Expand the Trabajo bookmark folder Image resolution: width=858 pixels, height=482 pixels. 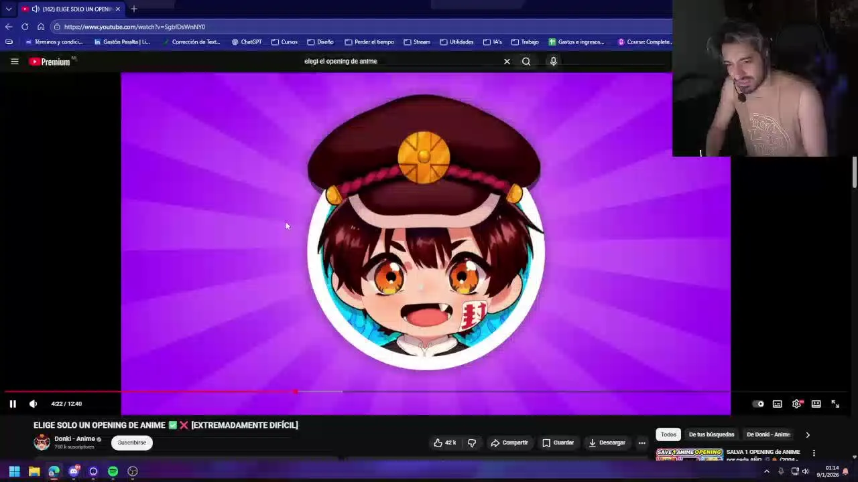pyautogui.click(x=525, y=42)
